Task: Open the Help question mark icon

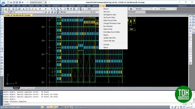Action: [x=78, y=9]
